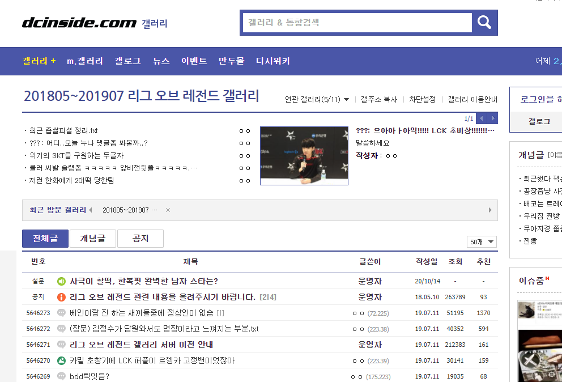
Task: Click speech bubble icon on post 5646271
Action: [x=61, y=345]
